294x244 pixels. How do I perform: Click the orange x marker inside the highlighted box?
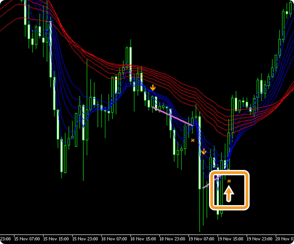pos(229,181)
